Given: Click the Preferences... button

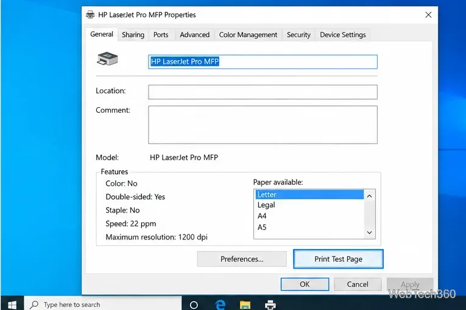Looking at the screenshot, I should (x=242, y=259).
